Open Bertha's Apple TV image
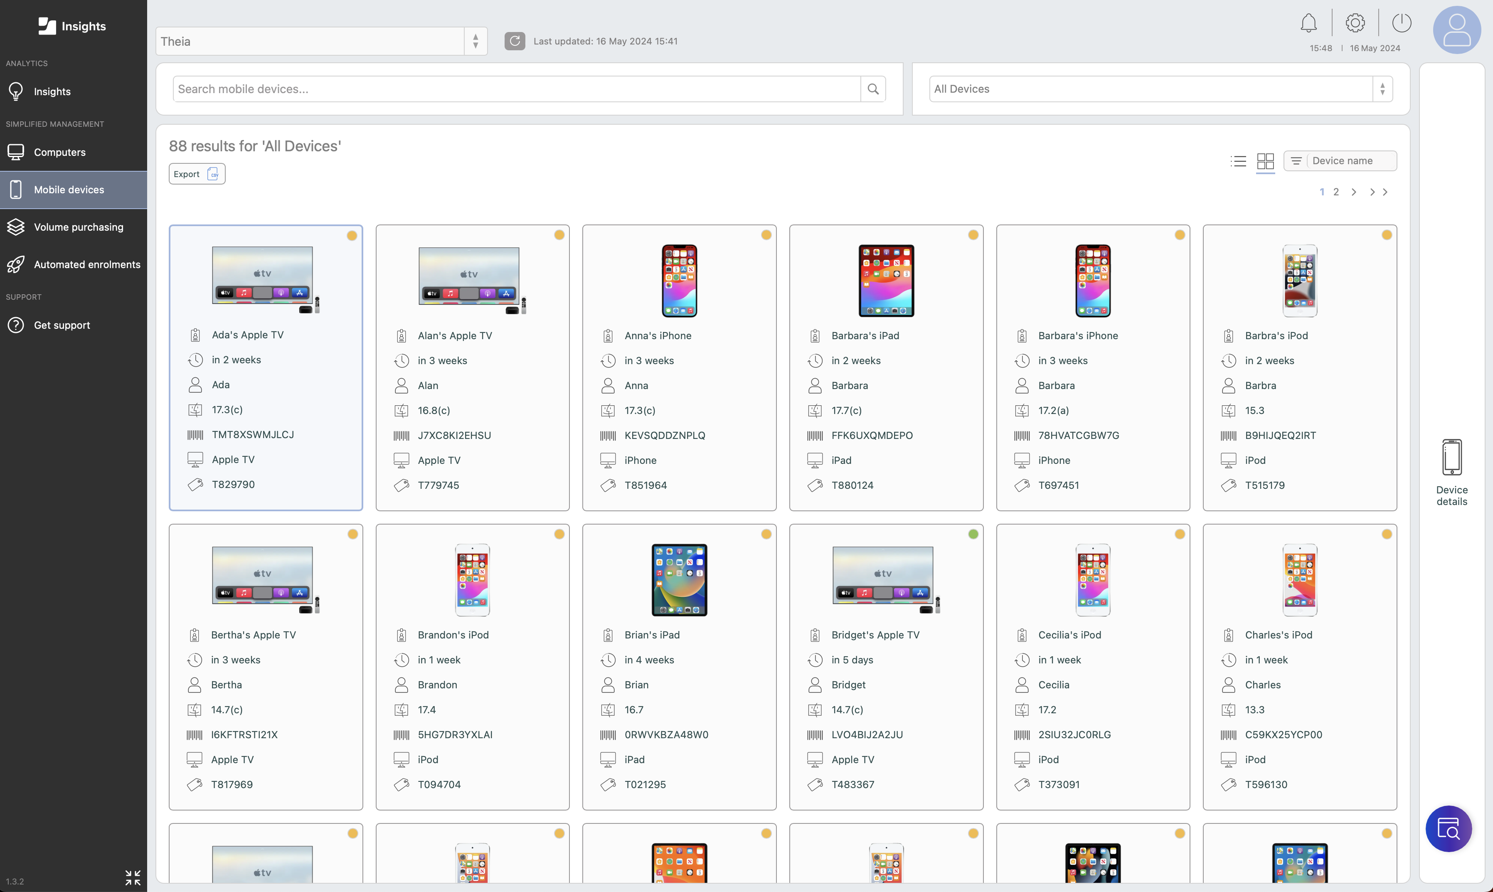 [266, 580]
